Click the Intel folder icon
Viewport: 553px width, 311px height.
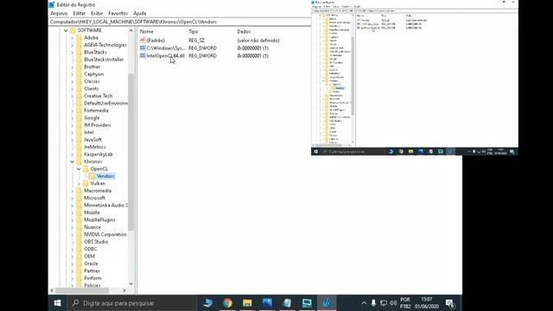pos(79,132)
